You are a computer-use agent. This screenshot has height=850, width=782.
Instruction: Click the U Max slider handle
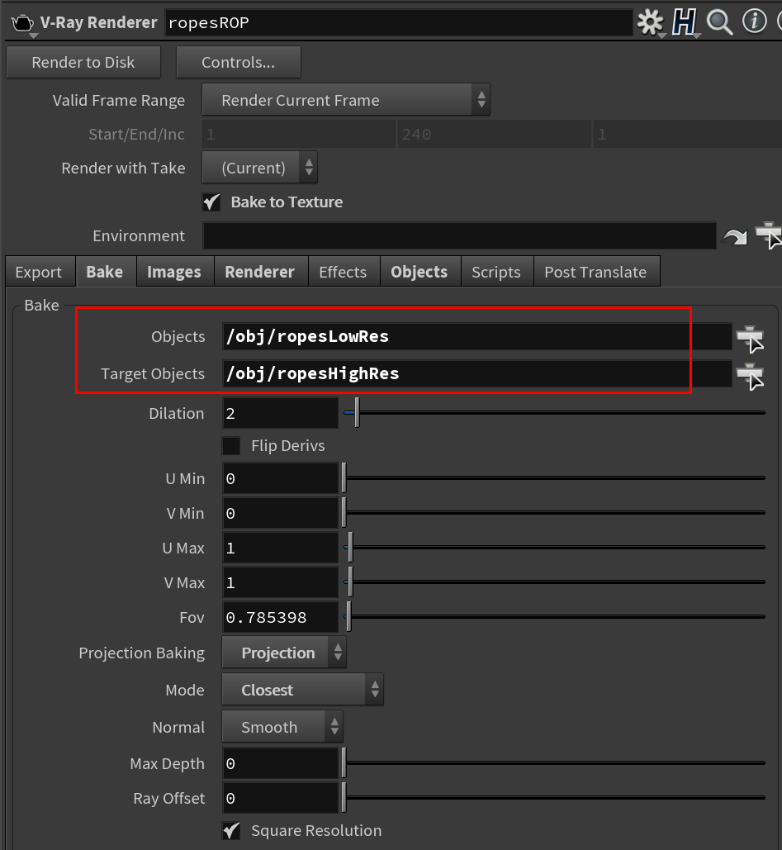point(350,548)
